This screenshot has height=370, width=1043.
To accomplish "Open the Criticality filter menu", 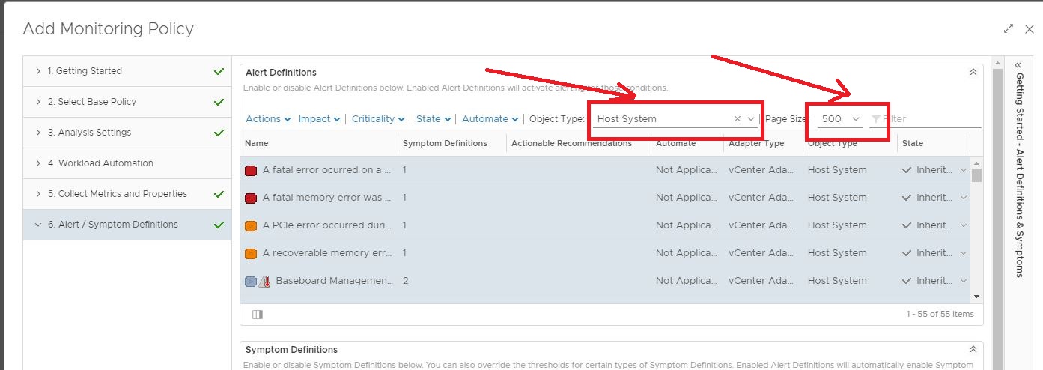I will point(377,119).
